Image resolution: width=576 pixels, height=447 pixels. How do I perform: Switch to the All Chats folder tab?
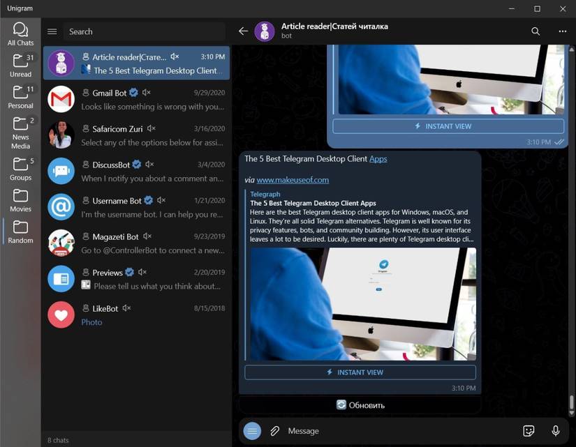tap(20, 32)
